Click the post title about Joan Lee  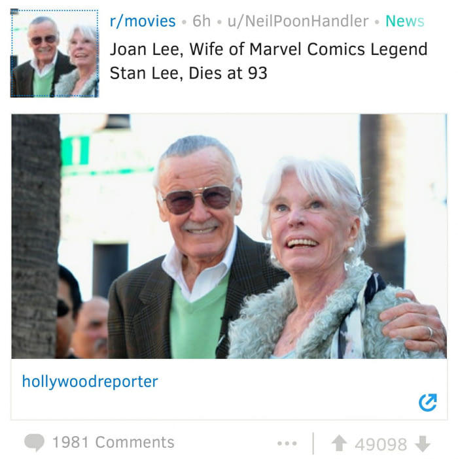[x=268, y=61]
